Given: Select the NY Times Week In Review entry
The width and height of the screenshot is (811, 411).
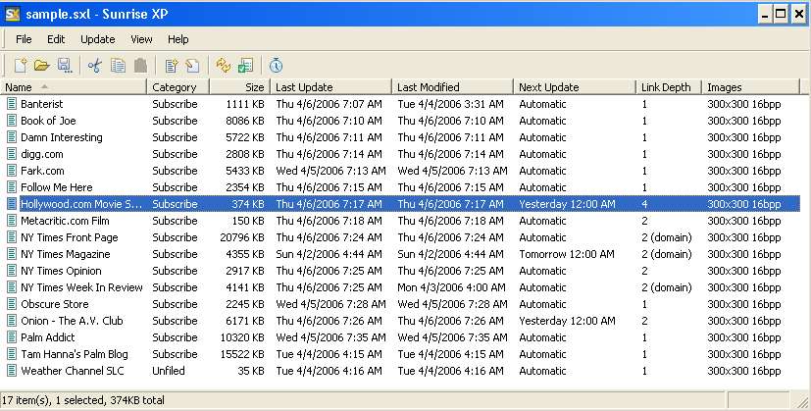Looking at the screenshot, I should [81, 287].
